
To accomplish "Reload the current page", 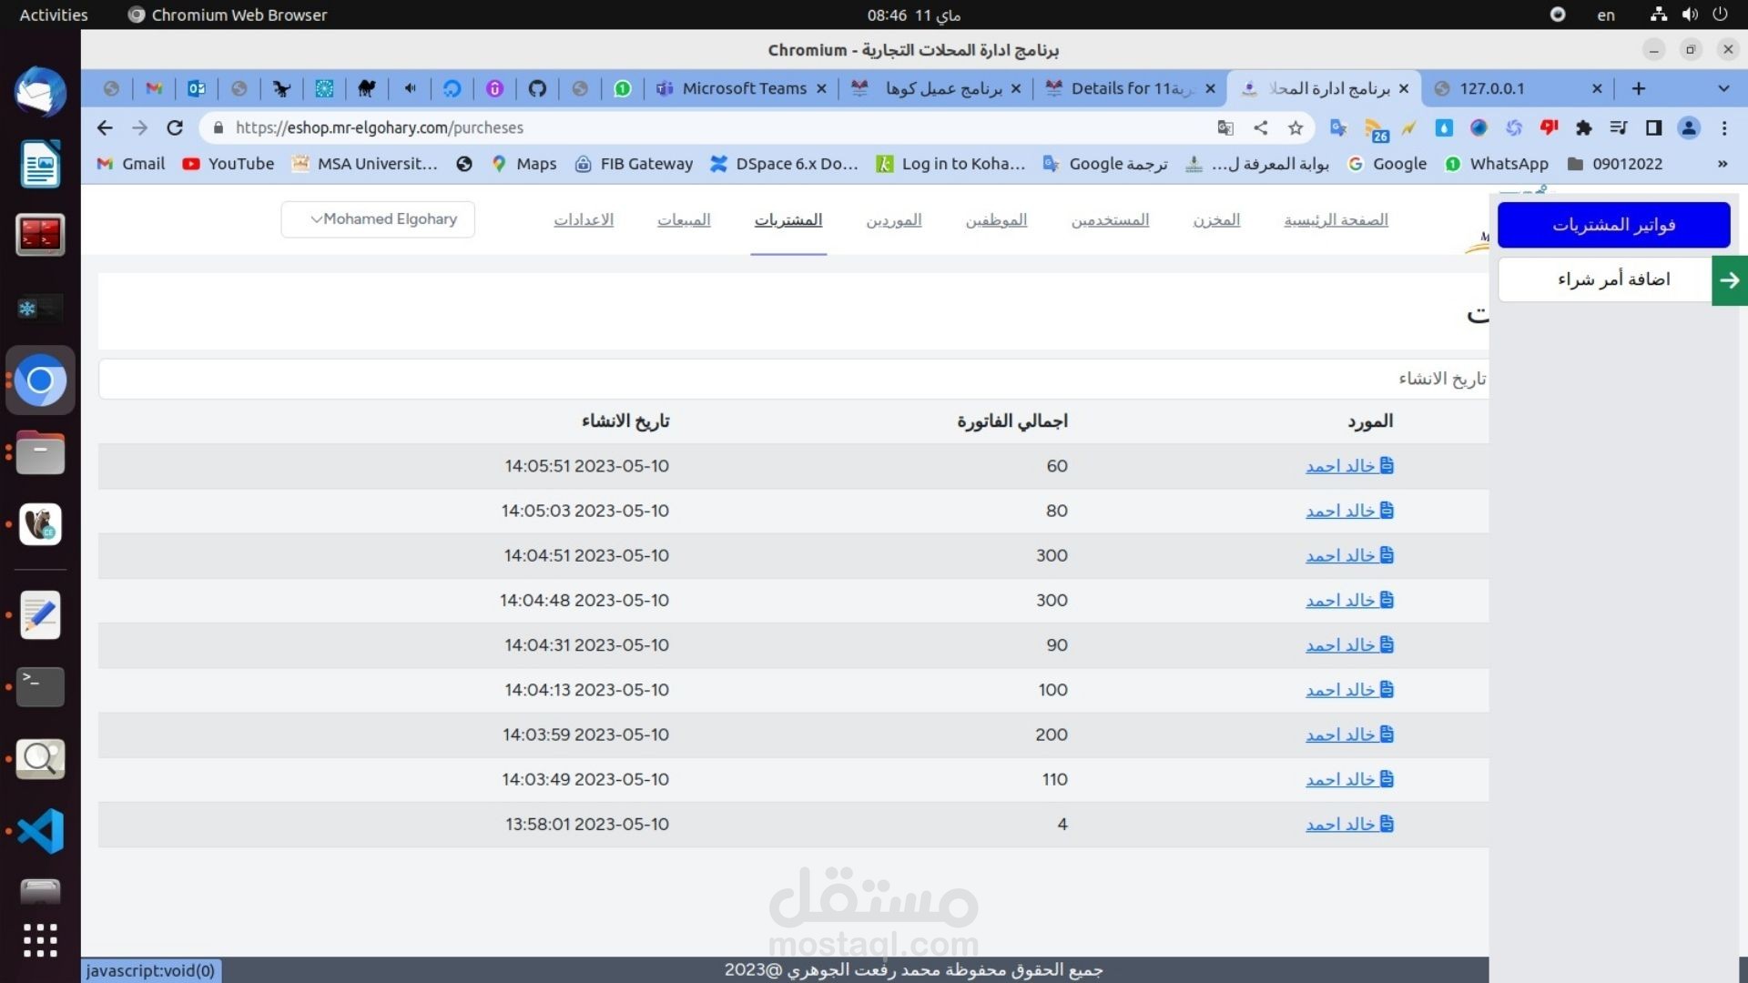I will [x=175, y=128].
